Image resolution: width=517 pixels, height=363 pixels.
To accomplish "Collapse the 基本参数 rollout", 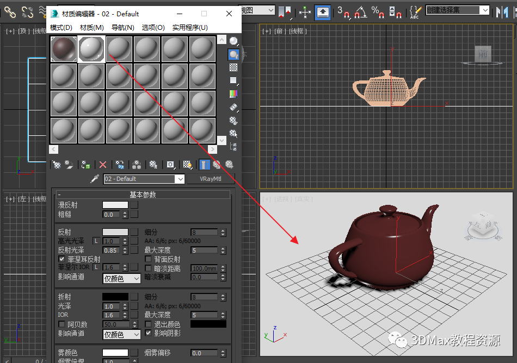I will tap(144, 195).
